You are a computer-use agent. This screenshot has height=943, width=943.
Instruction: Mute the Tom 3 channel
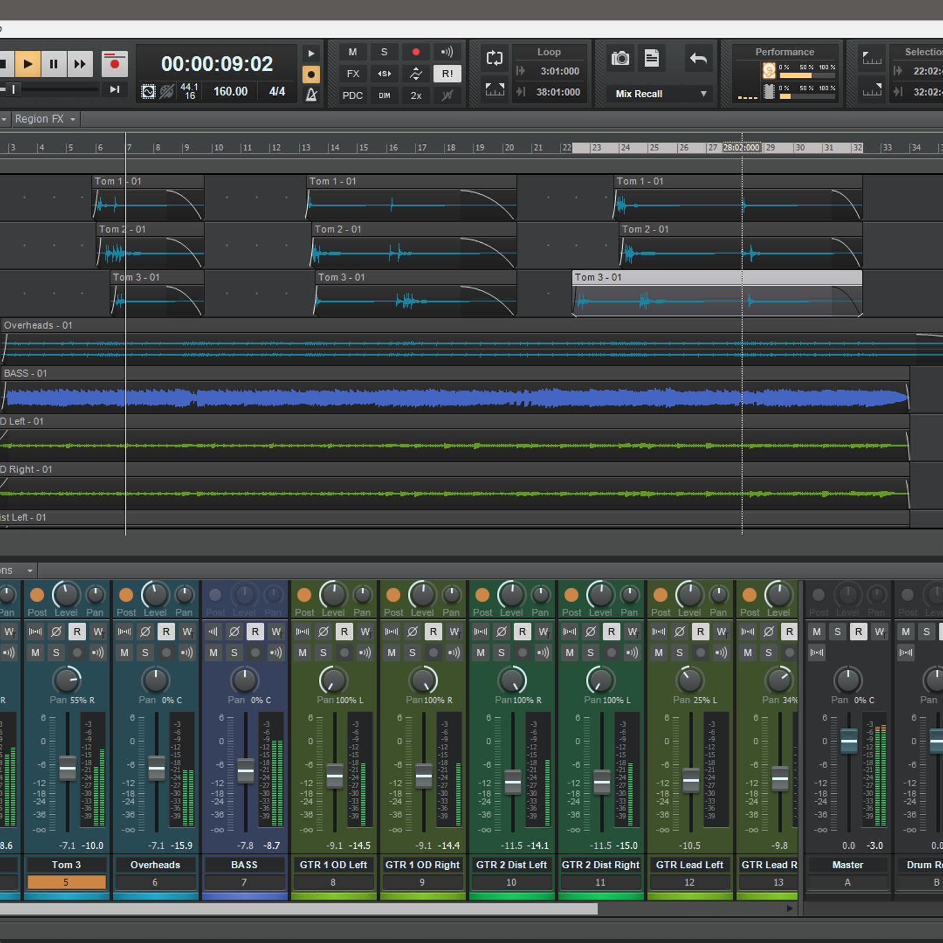35,652
